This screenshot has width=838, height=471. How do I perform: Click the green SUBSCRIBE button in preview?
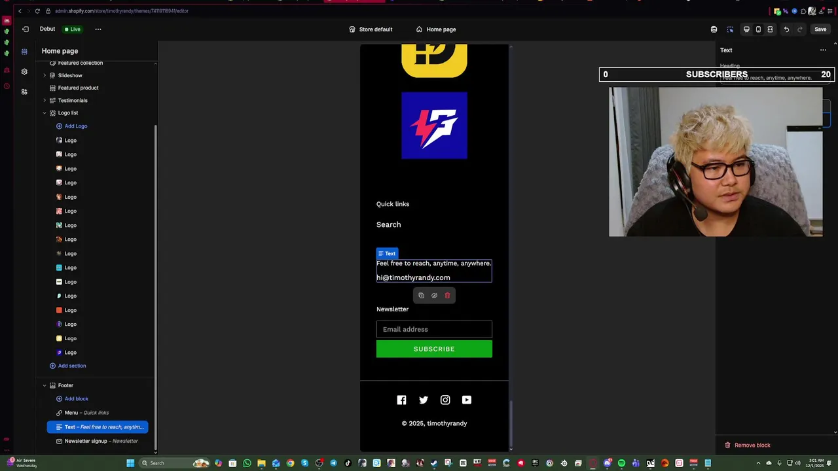(434, 349)
